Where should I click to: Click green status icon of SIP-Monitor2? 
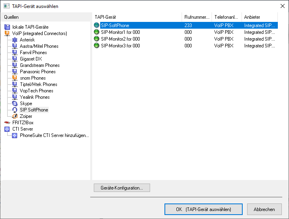[96, 39]
